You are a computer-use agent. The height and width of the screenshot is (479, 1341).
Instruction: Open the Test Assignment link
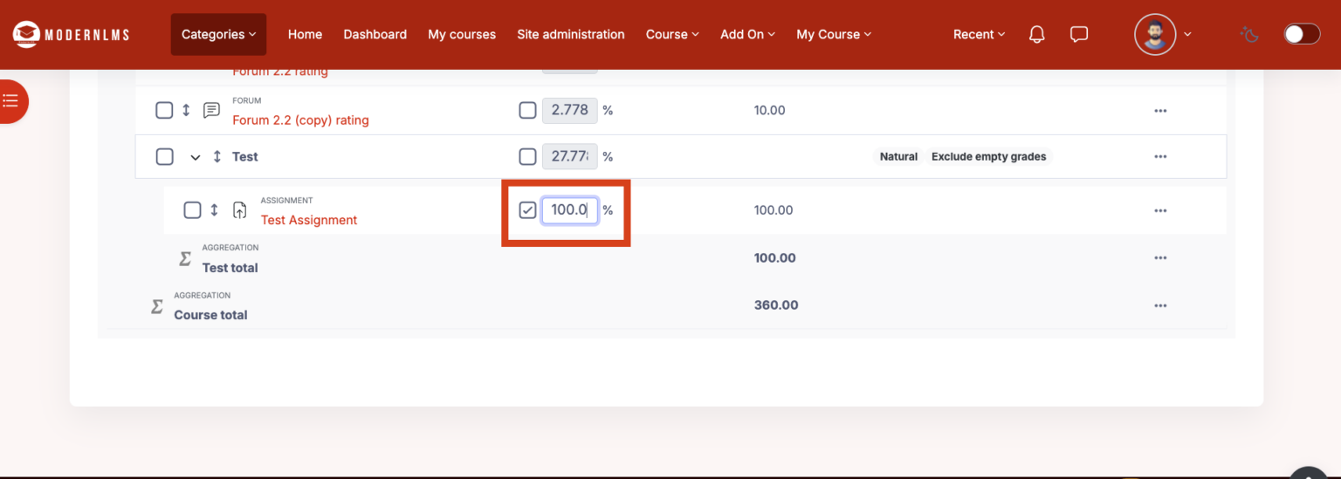pos(309,220)
